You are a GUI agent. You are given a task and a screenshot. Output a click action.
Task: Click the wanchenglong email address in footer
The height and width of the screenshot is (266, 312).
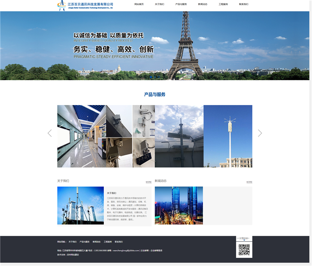tap(126, 250)
